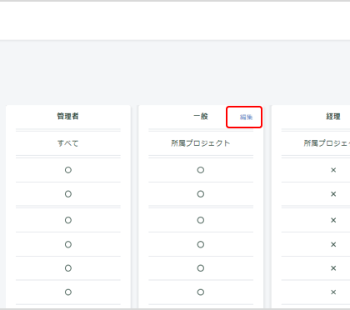
Task: Open the 編集 link in the 一般 column
Action: [x=246, y=117]
